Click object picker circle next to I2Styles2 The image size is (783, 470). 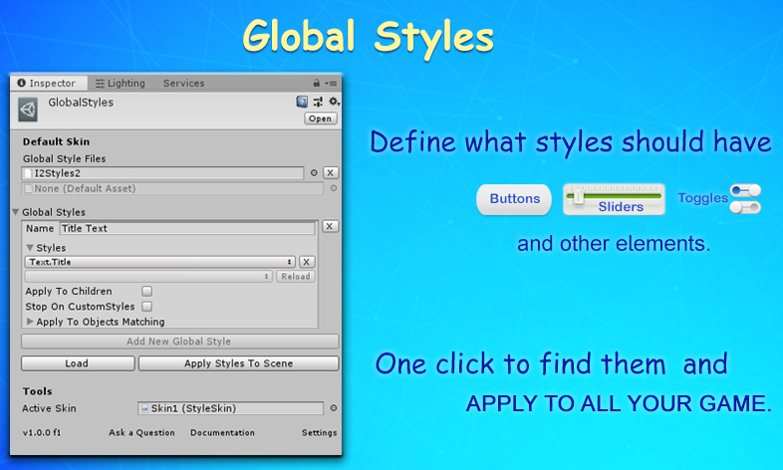314,173
